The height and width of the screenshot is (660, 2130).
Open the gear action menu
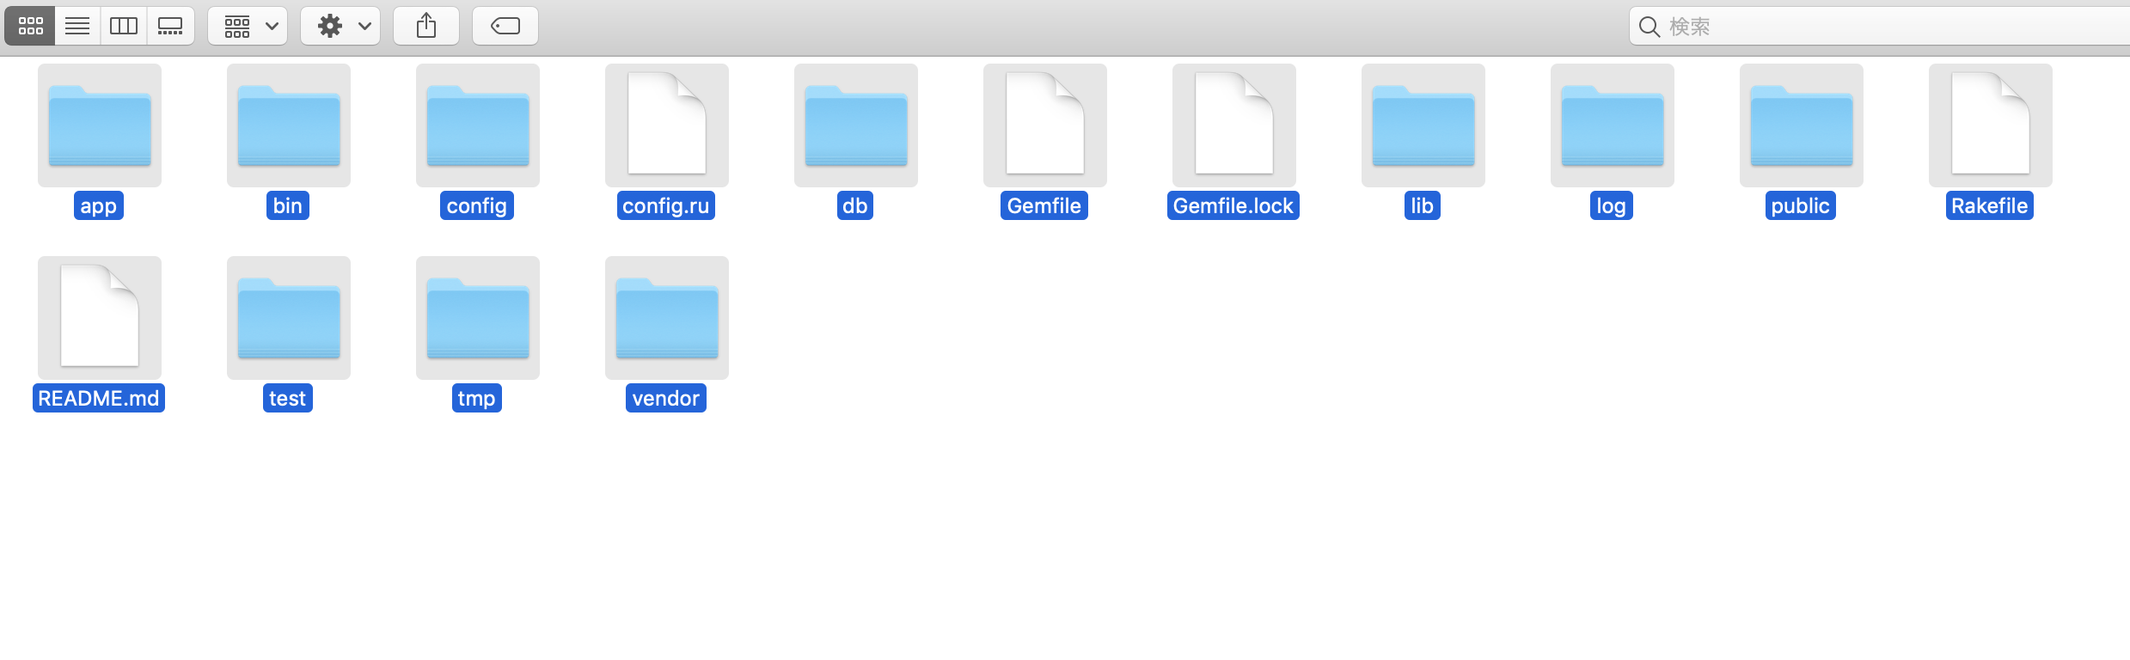coord(340,26)
